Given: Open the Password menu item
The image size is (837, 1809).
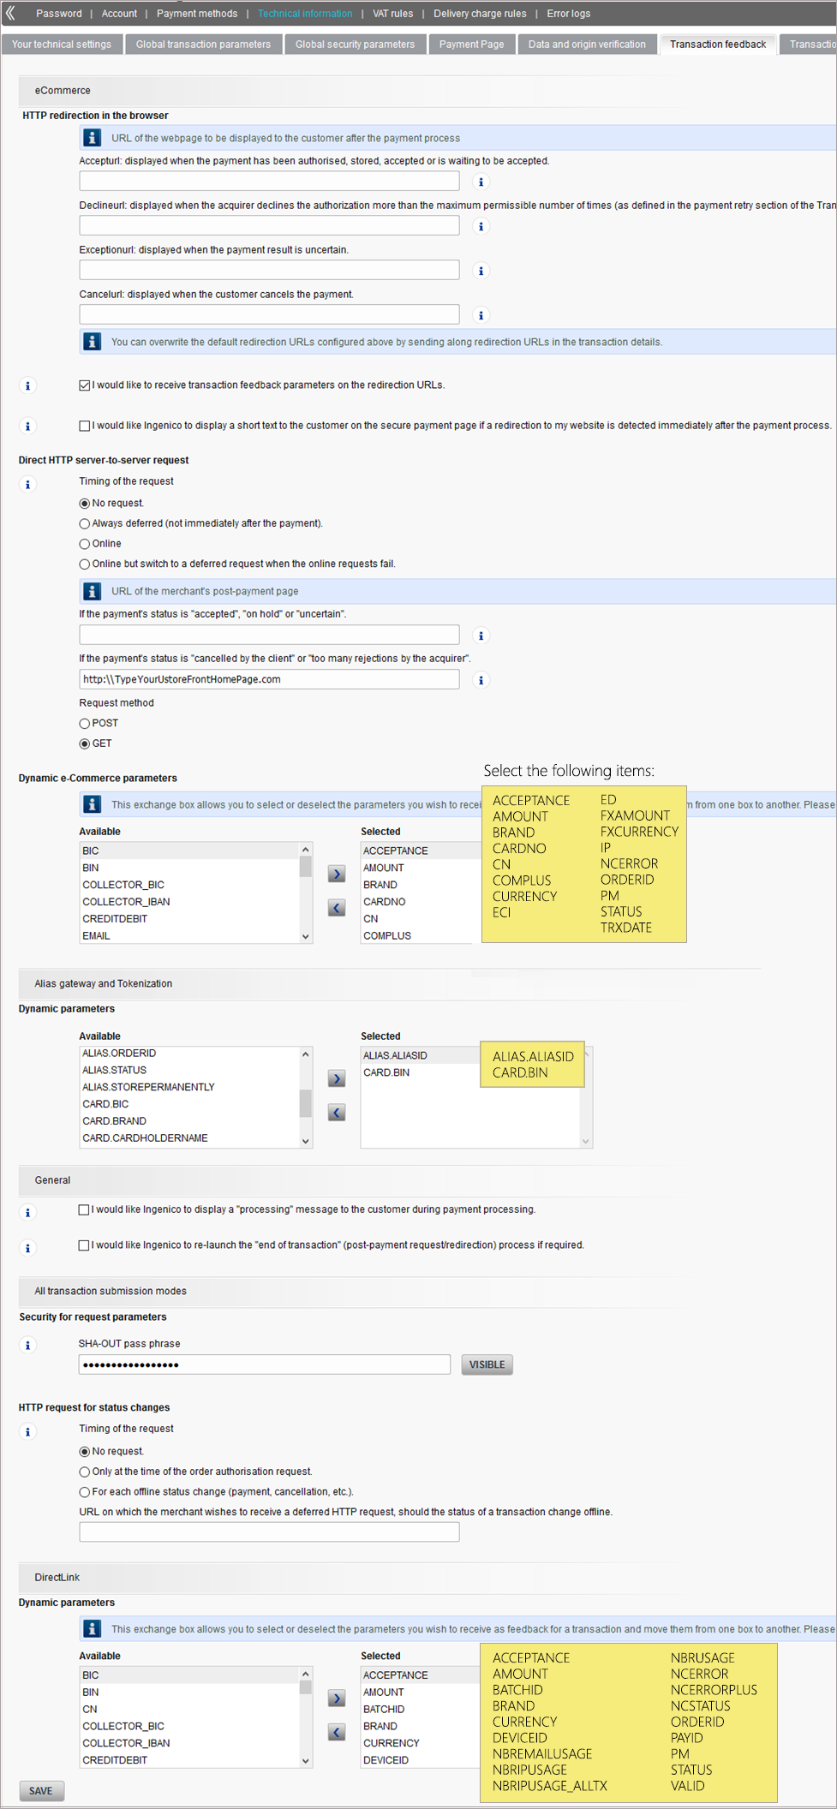Looking at the screenshot, I should [x=59, y=14].
